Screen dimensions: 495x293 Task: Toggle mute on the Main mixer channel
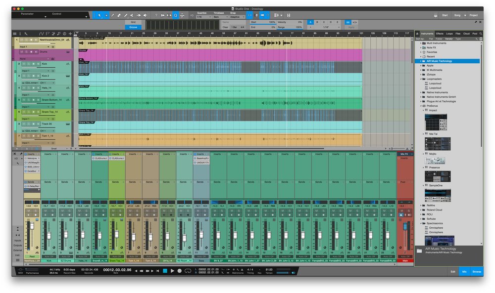click(401, 210)
